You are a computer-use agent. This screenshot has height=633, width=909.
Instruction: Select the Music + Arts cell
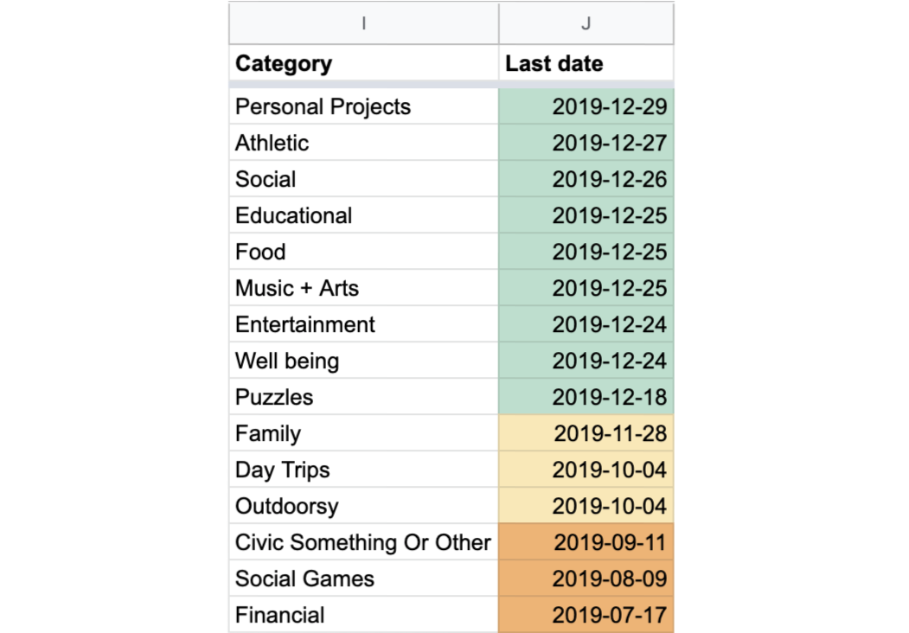pyautogui.click(x=363, y=288)
